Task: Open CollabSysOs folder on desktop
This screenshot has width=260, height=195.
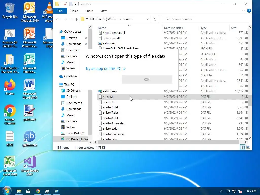Action: click(10, 64)
